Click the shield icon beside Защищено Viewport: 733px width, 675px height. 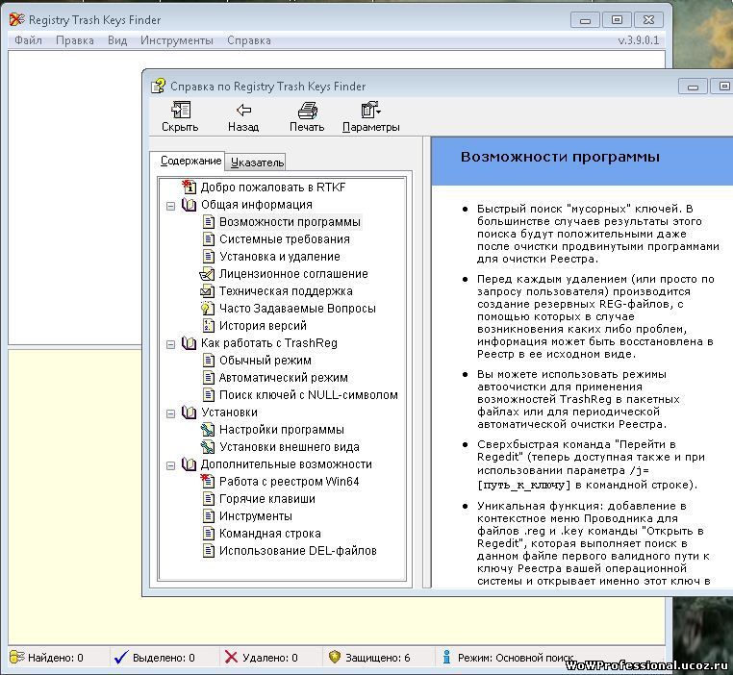click(334, 657)
